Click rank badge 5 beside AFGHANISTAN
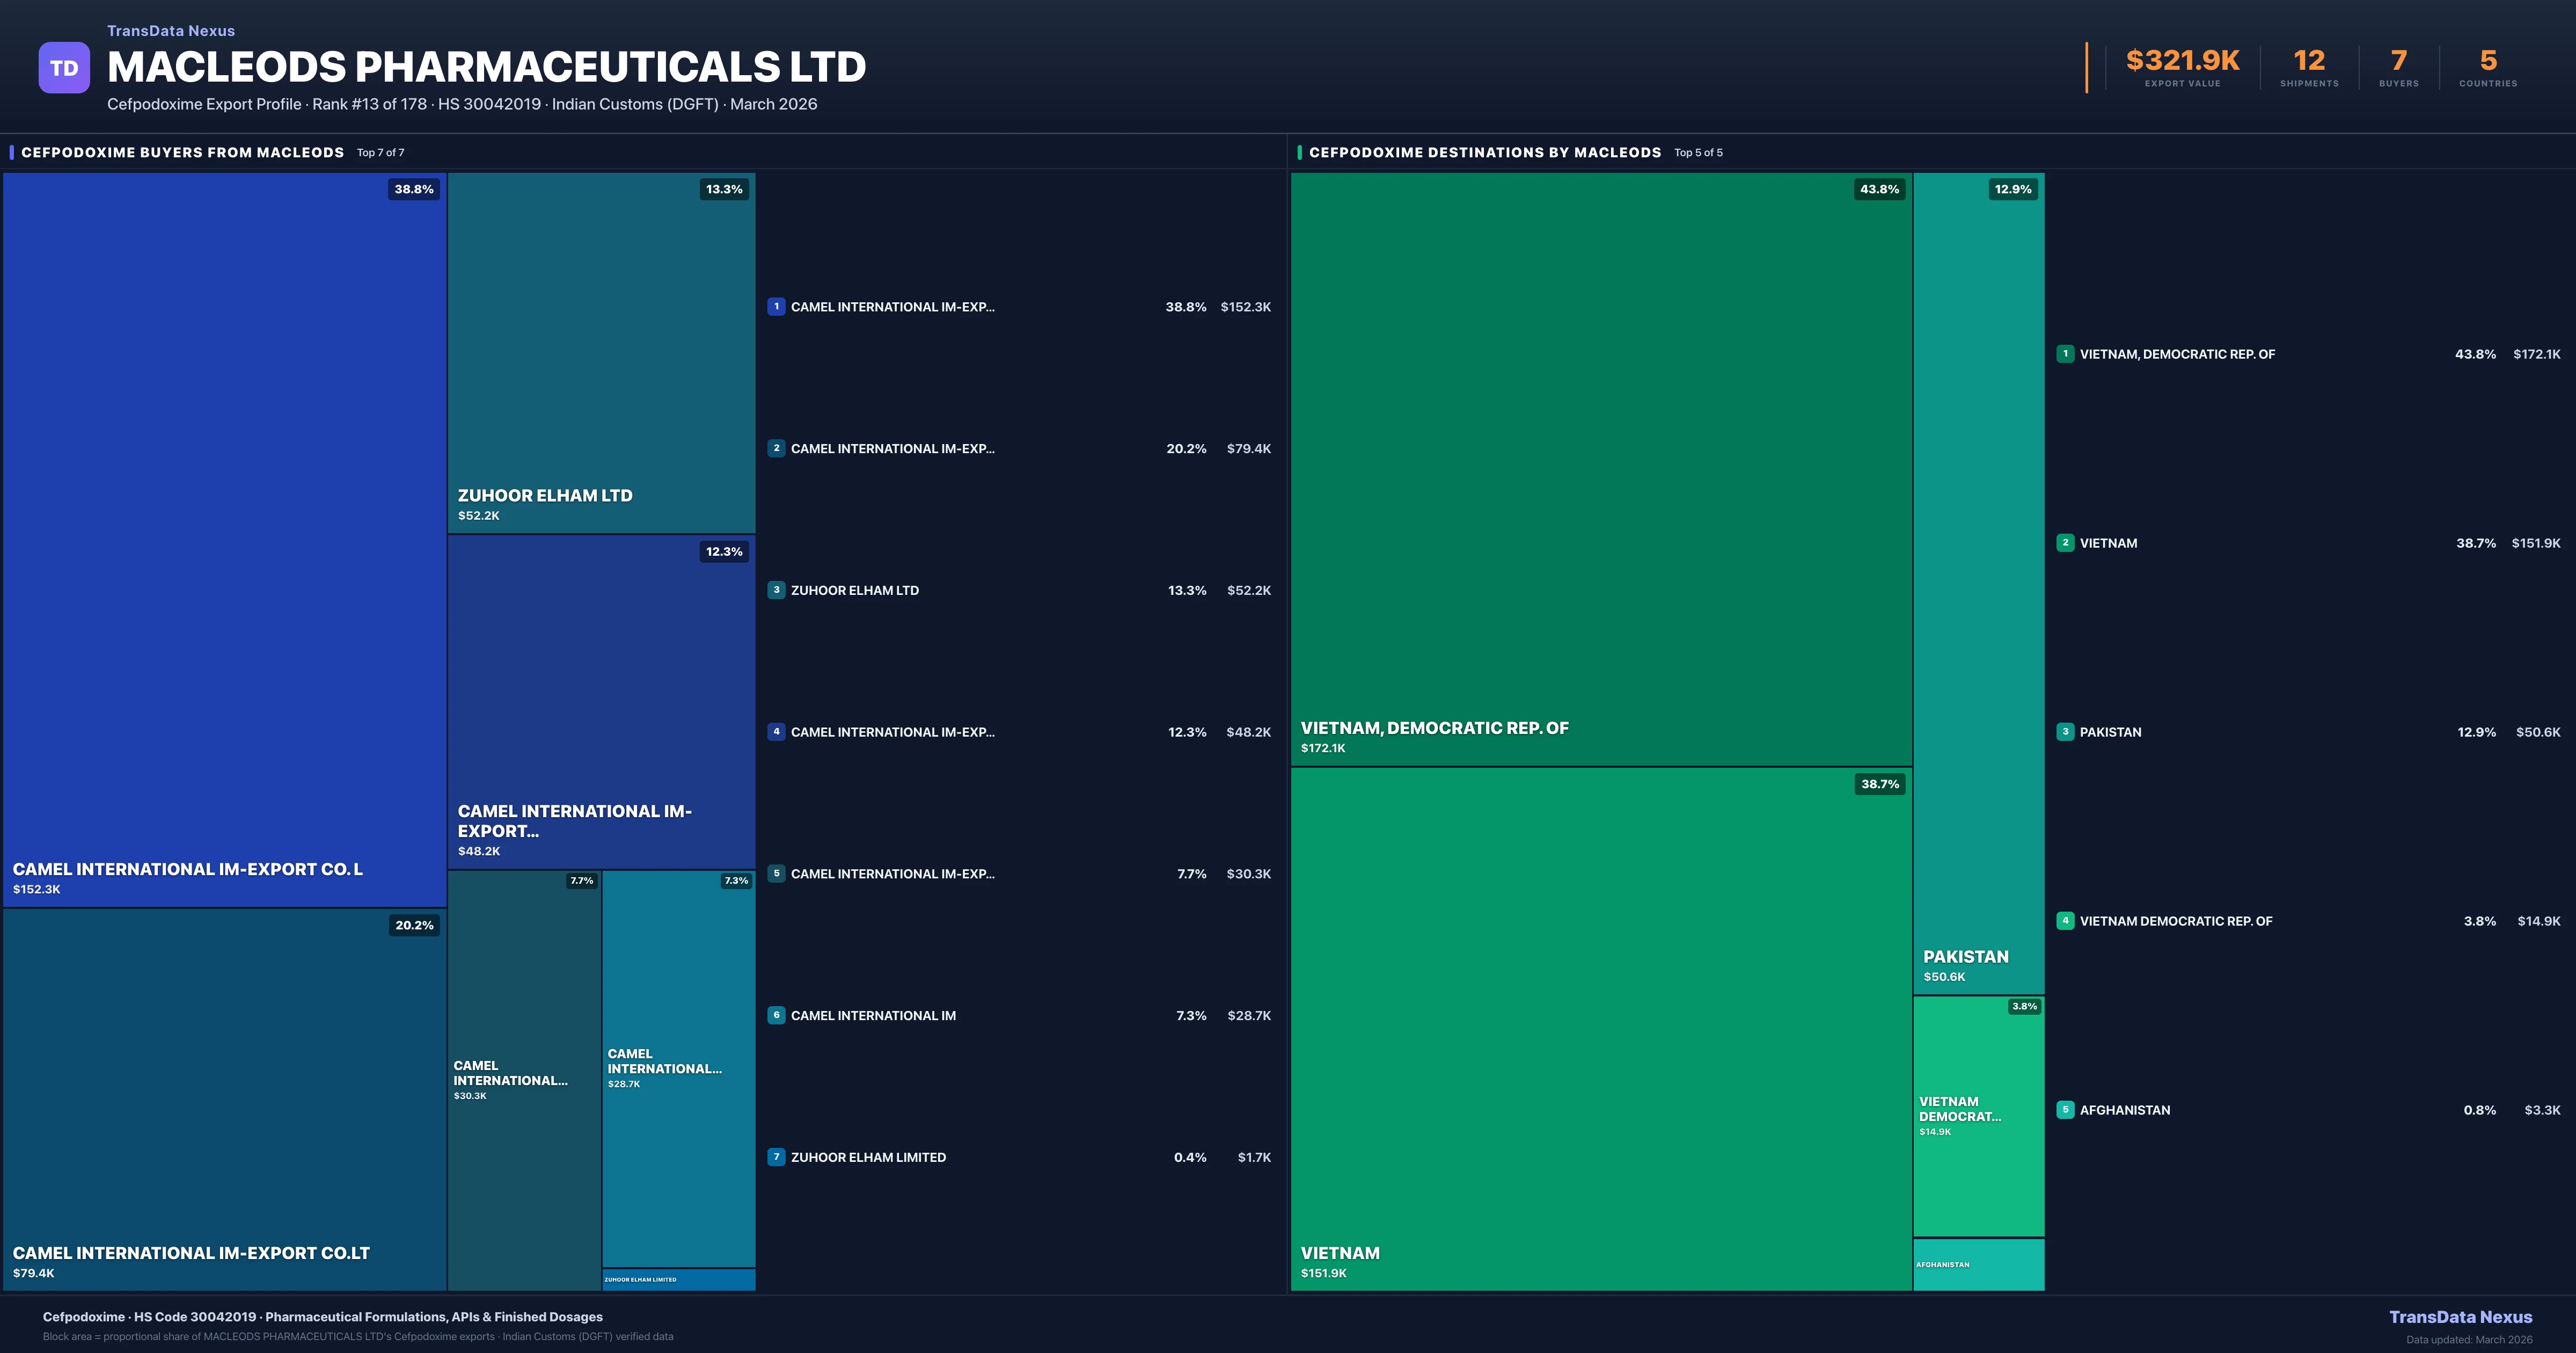 2065,1110
